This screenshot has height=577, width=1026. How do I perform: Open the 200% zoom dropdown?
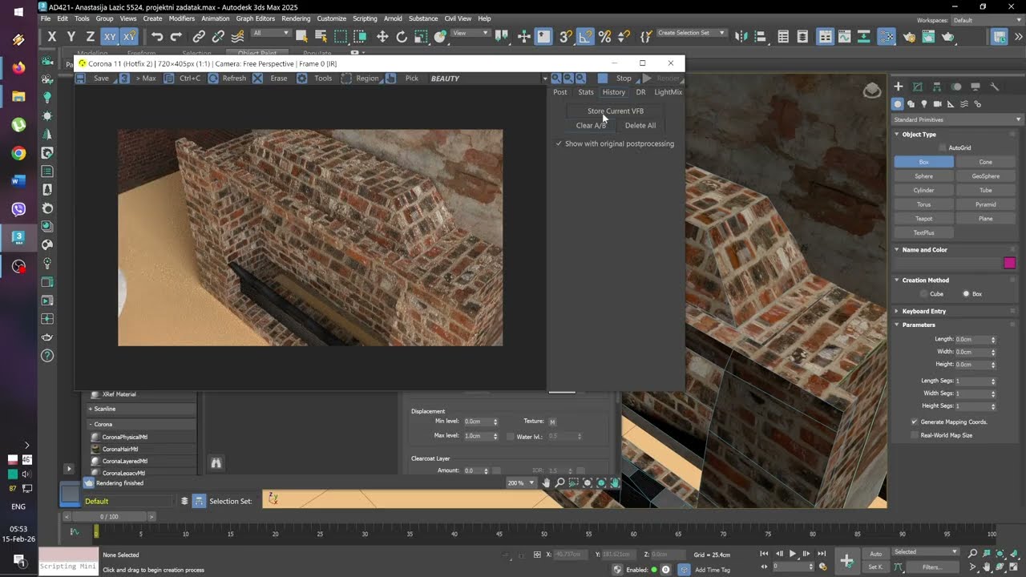point(522,483)
